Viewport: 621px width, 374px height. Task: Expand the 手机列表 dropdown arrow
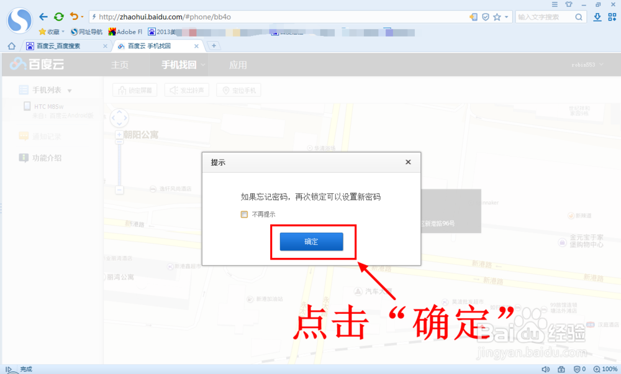pyautogui.click(x=68, y=89)
